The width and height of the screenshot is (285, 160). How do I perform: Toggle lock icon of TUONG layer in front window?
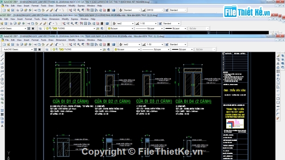coord(60,49)
